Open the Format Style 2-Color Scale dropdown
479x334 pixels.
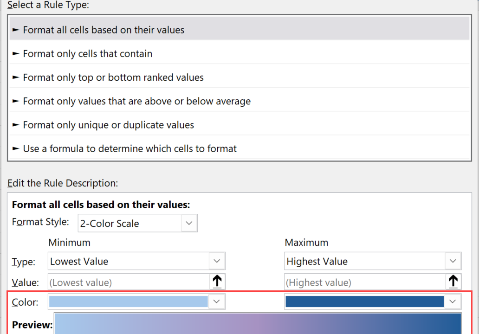pyautogui.click(x=137, y=223)
